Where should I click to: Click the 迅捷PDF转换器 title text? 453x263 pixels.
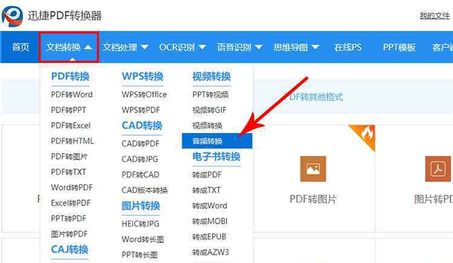coord(65,16)
